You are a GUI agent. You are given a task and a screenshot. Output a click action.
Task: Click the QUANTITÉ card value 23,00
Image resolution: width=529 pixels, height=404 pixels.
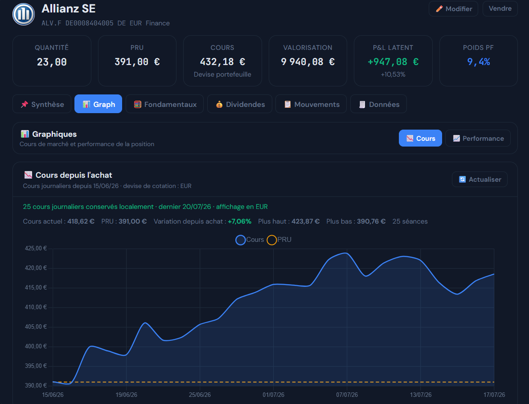click(52, 62)
